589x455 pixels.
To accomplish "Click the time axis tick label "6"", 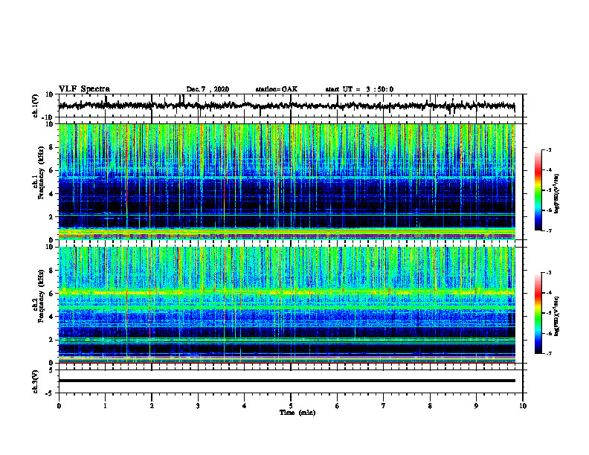I will point(337,406).
